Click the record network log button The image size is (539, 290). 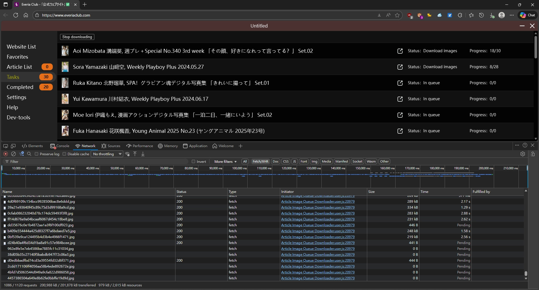click(6, 154)
